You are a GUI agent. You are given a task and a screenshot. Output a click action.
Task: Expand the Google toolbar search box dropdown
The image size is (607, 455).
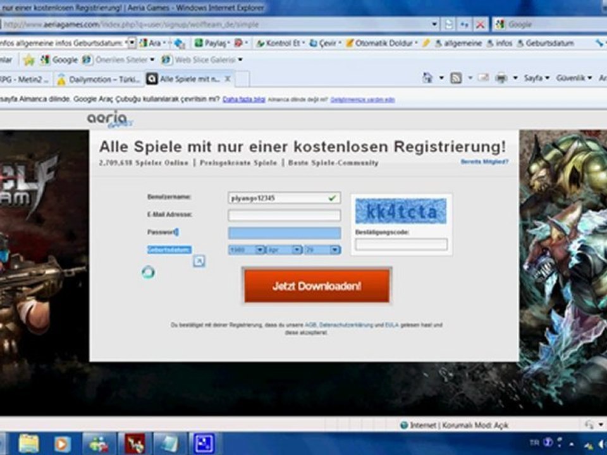click(x=132, y=42)
